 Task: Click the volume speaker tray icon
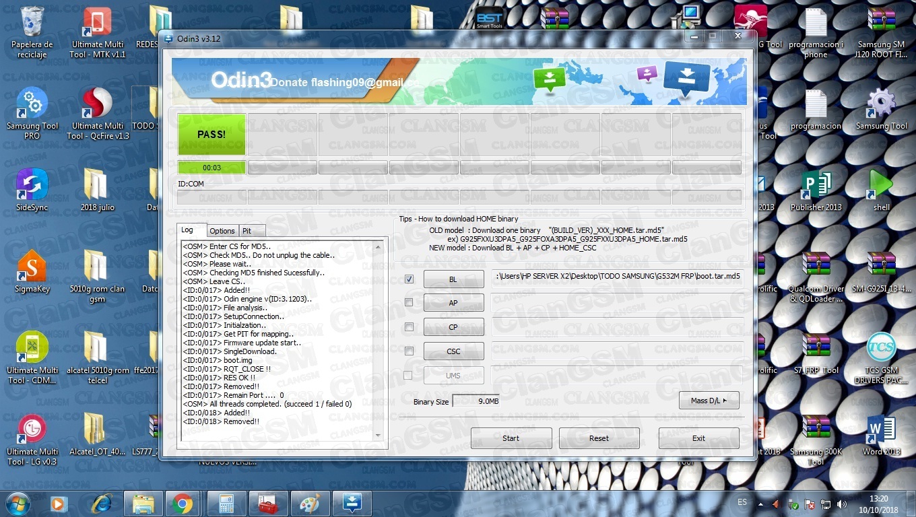click(841, 504)
